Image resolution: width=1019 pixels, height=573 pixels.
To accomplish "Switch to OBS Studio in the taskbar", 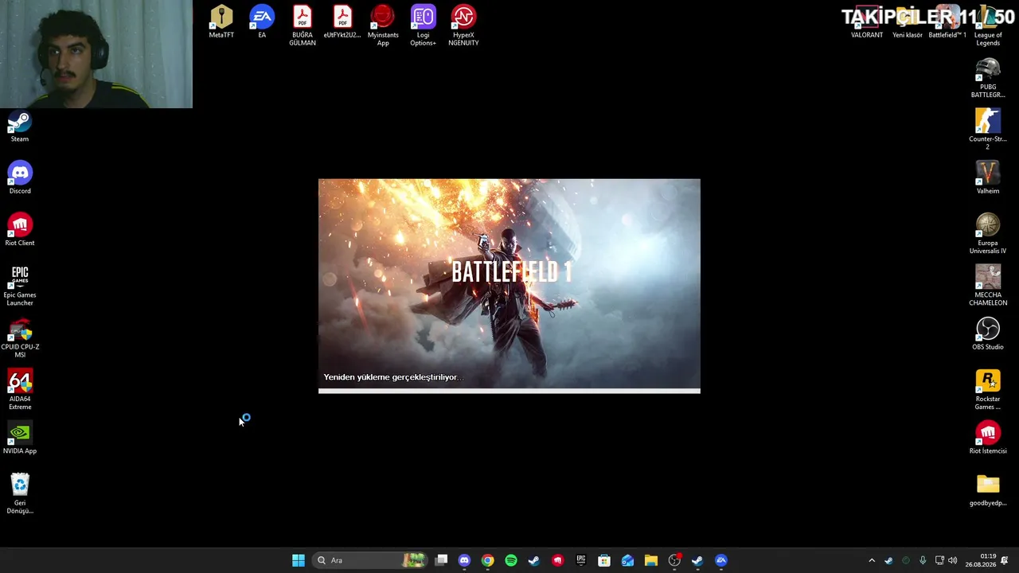I will (x=674, y=560).
